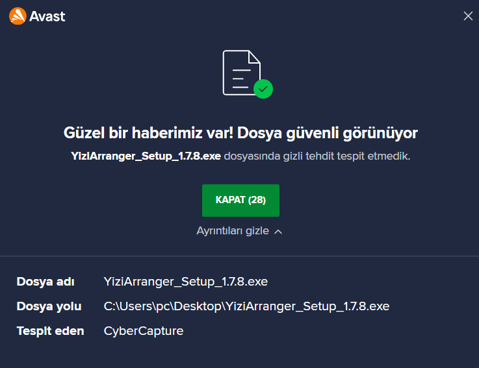
Task: Click the file path C:\Users\pc\Desktop value
Action: pyautogui.click(x=246, y=306)
